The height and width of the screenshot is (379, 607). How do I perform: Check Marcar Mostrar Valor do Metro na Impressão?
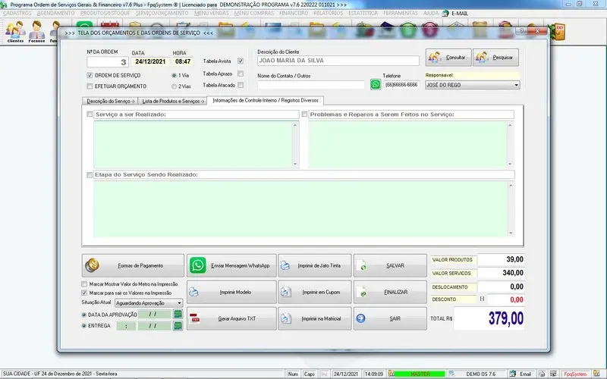pyautogui.click(x=85, y=284)
